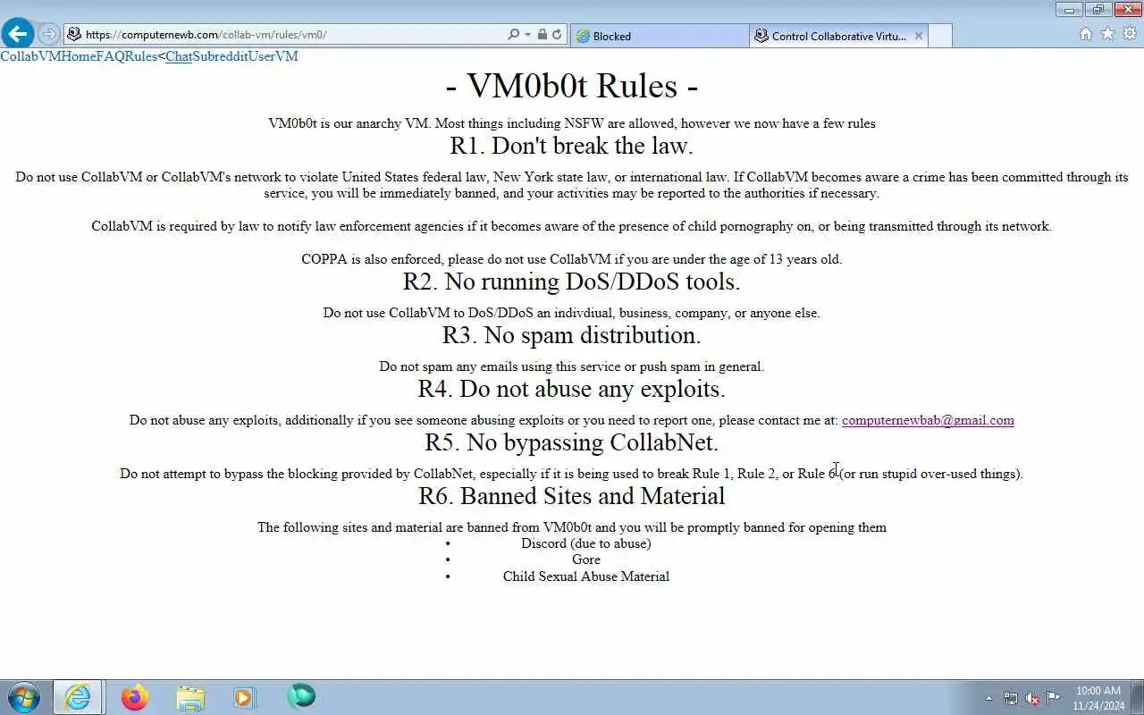Open Favorites with the star icon
1144x715 pixels.
1107,34
